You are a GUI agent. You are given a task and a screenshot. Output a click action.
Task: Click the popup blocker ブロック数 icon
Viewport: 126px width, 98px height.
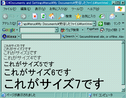102,30
